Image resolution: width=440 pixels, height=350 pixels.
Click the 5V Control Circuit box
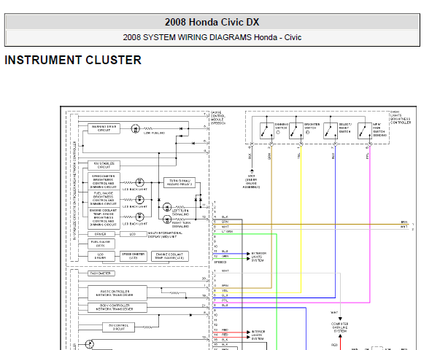pos(118,327)
